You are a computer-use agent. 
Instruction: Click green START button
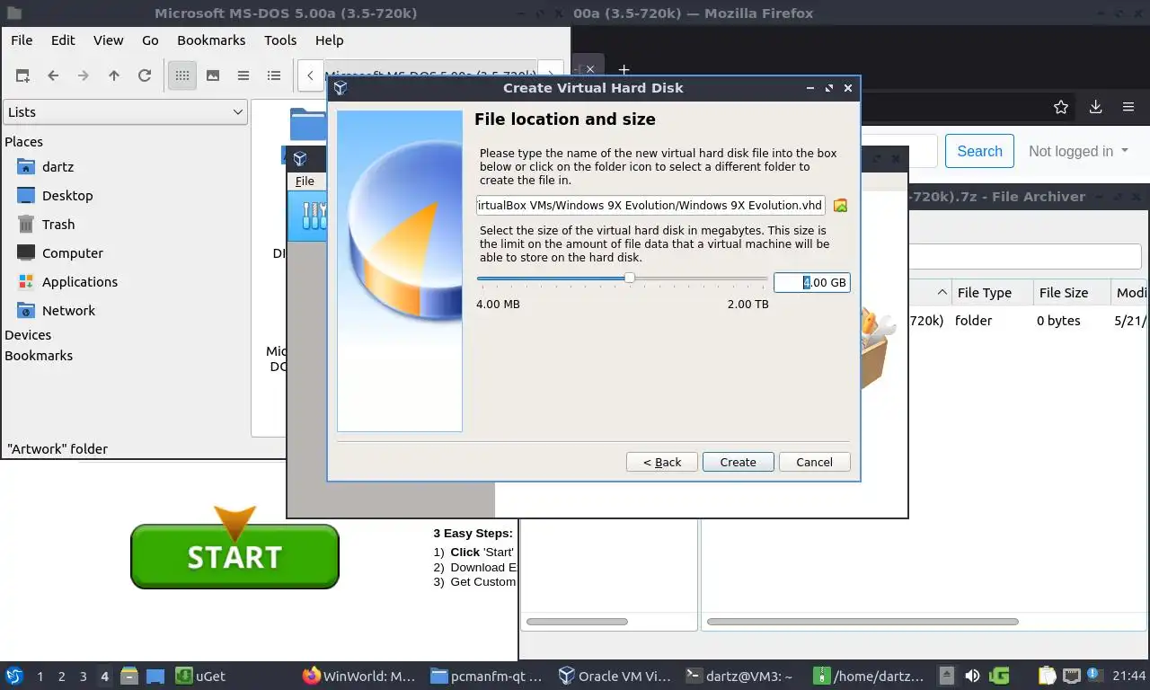pos(234,556)
